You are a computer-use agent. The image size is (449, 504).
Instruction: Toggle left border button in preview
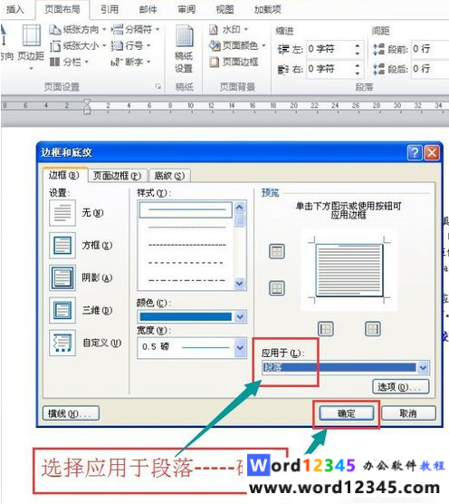pos(326,329)
